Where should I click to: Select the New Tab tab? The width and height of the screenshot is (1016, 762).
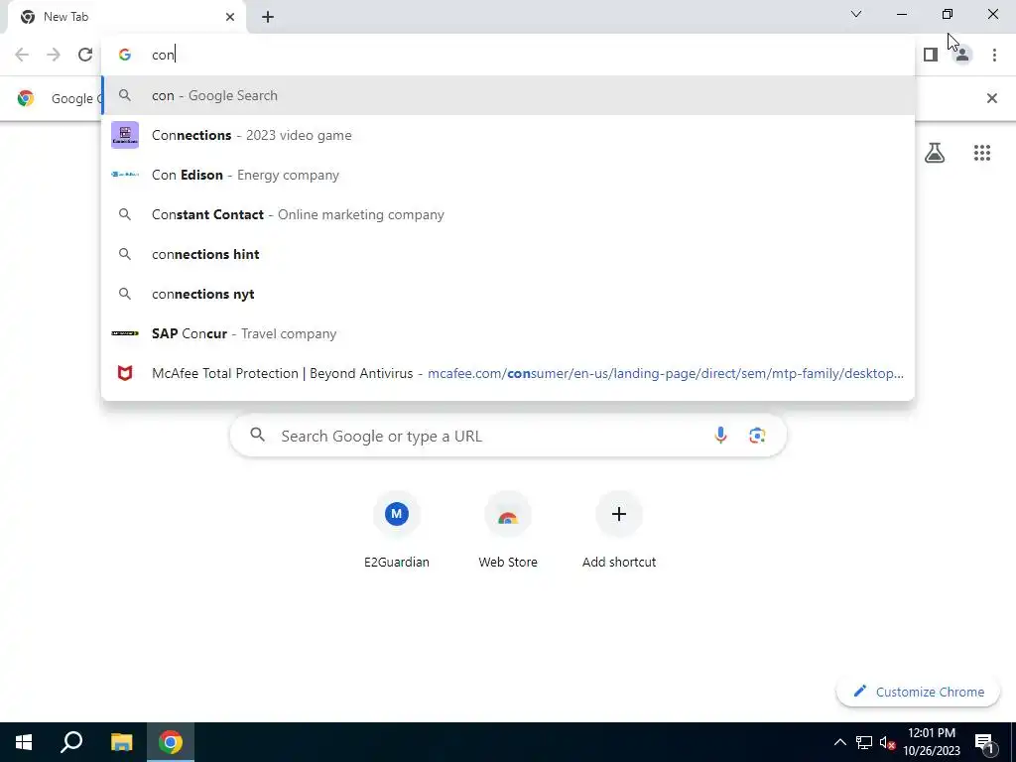(x=126, y=17)
